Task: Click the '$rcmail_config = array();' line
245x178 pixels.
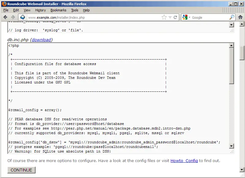Action: click(x=35, y=110)
